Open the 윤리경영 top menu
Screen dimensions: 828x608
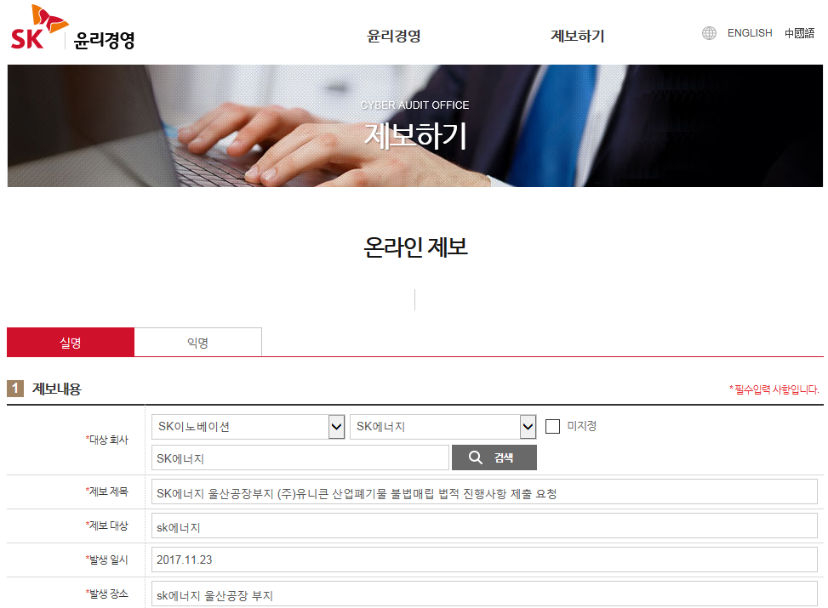(x=393, y=36)
